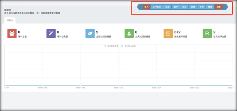Click the 签出 button

[x=167, y=7]
